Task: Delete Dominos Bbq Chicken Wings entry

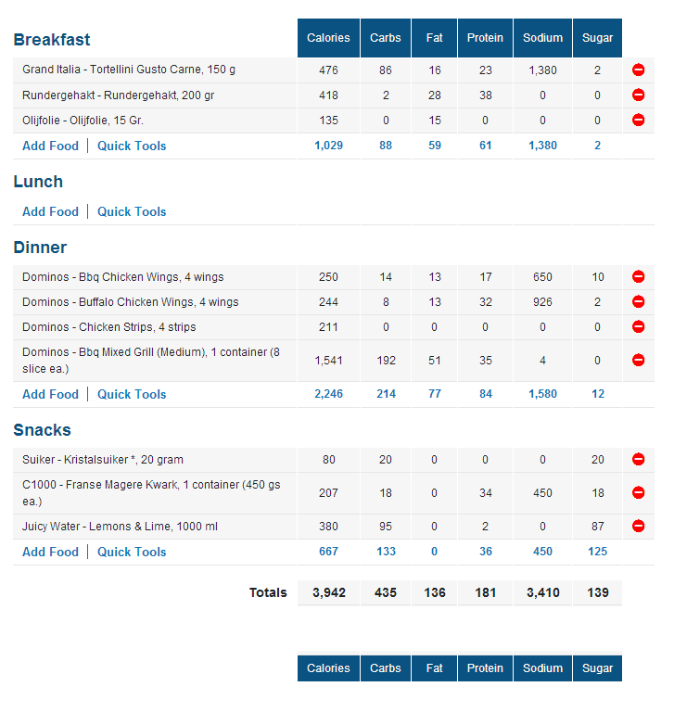Action: [638, 276]
